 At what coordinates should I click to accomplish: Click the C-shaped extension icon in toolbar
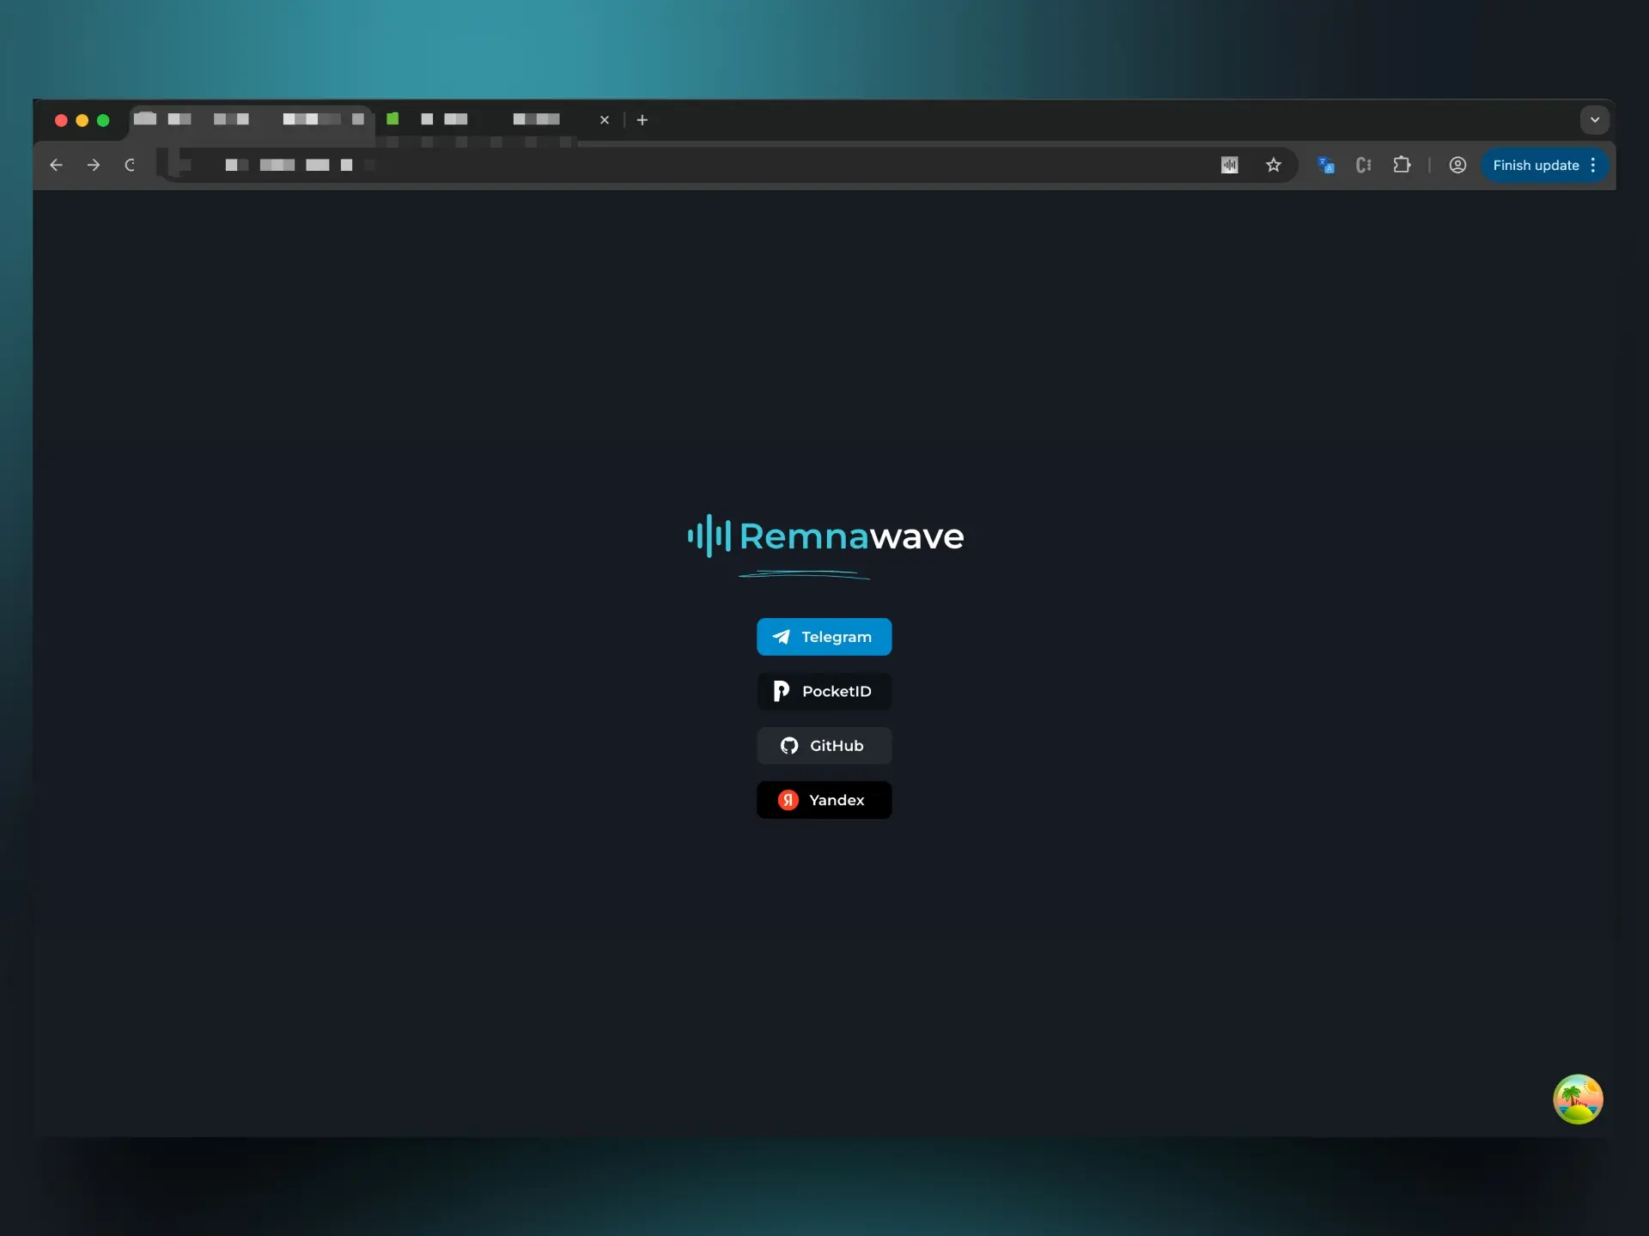tap(1364, 165)
